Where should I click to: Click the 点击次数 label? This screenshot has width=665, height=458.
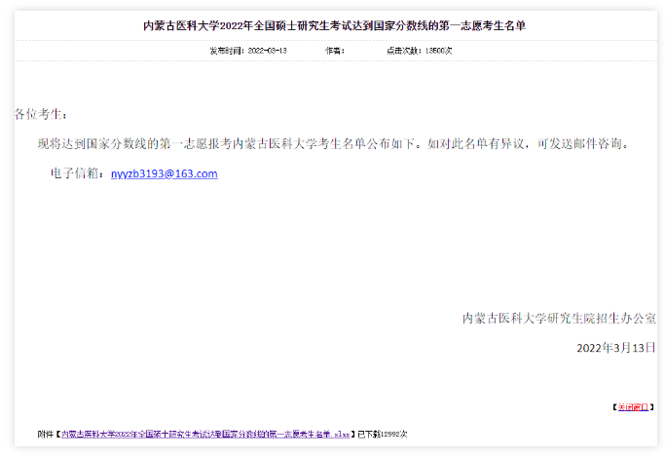(x=398, y=51)
